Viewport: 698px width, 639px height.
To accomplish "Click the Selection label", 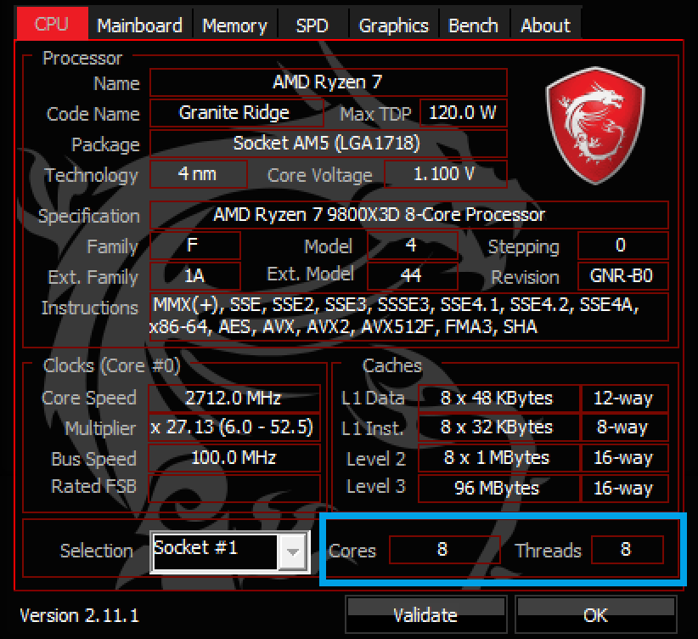I will pos(97,551).
